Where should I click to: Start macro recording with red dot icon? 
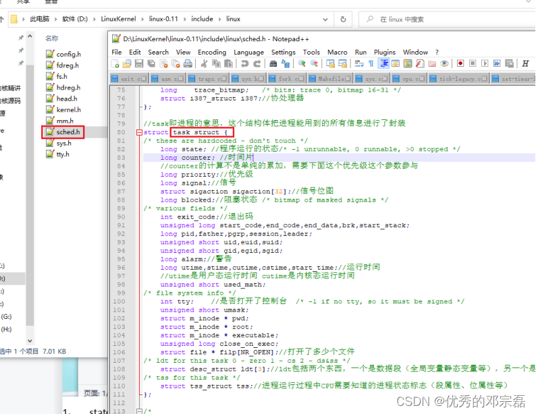(460, 63)
